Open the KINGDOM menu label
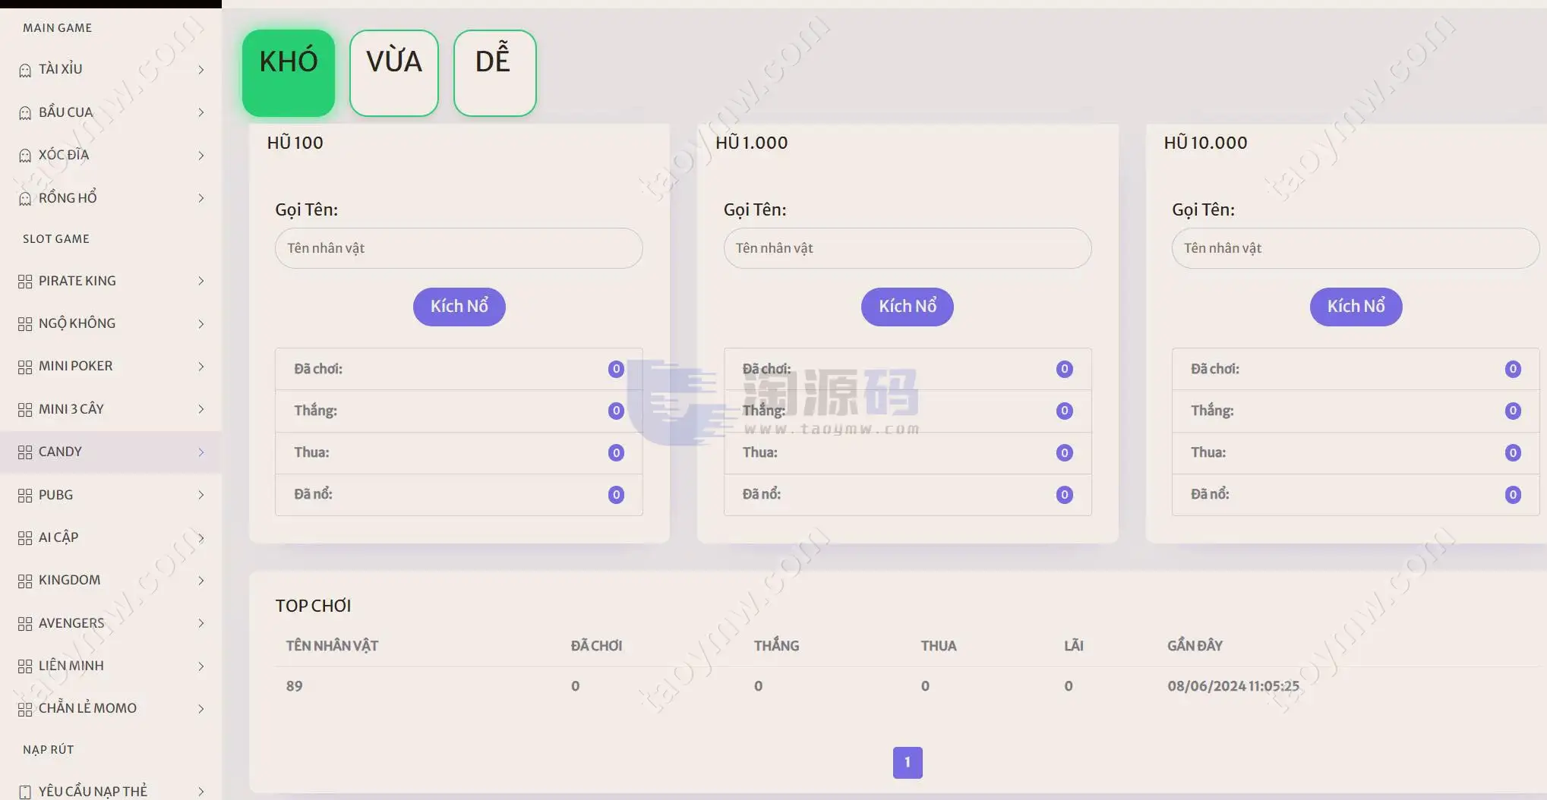This screenshot has width=1547, height=800. [x=69, y=580]
